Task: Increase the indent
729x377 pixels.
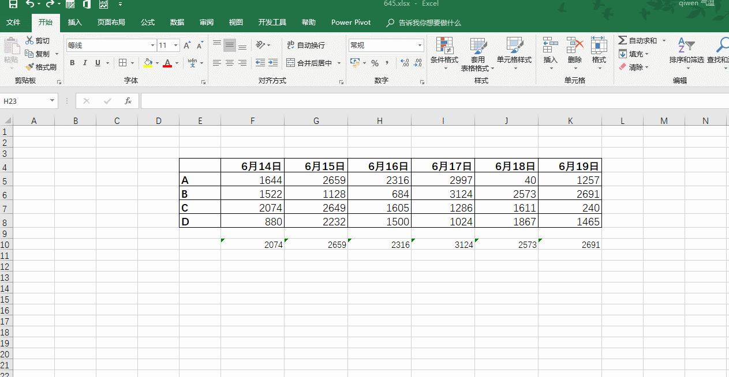Action: tap(273, 63)
